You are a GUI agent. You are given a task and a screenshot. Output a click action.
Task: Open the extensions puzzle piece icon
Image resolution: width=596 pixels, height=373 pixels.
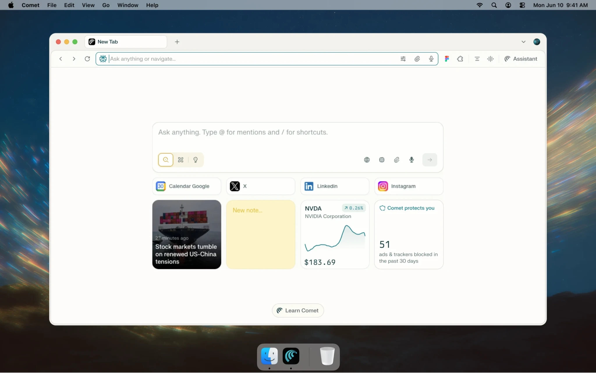460,59
